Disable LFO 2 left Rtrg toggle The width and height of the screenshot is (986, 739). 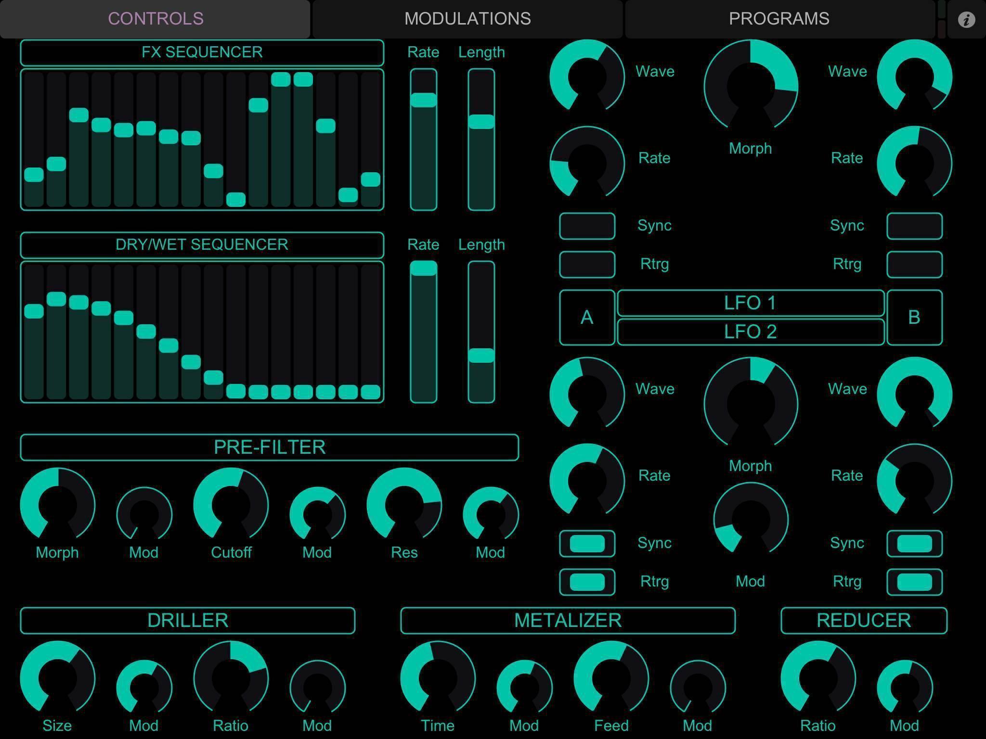coord(587,582)
